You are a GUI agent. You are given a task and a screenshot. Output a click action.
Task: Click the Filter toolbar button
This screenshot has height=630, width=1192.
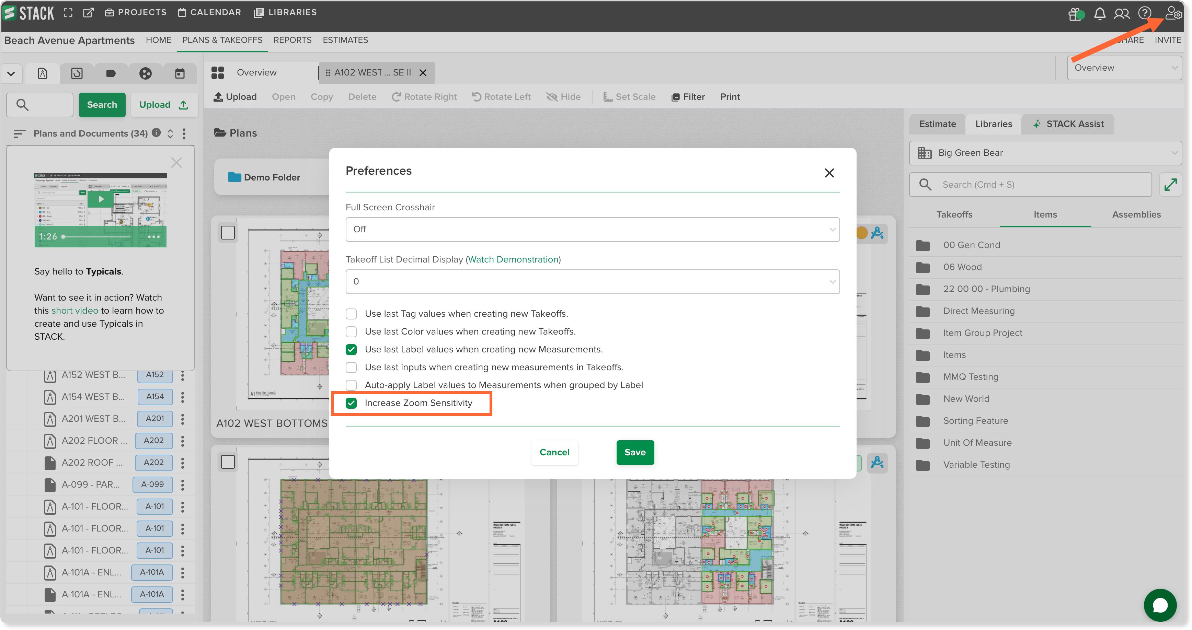[688, 97]
